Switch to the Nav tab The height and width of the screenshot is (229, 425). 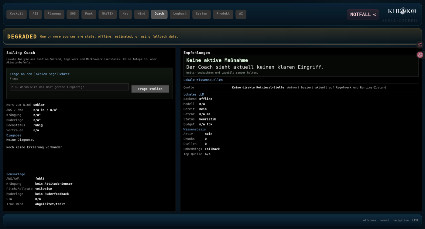click(125, 14)
